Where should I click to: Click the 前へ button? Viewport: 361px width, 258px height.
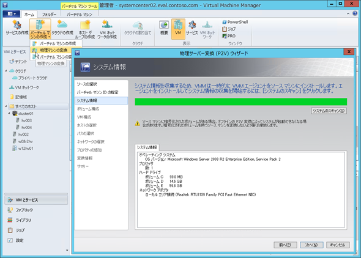285,245
